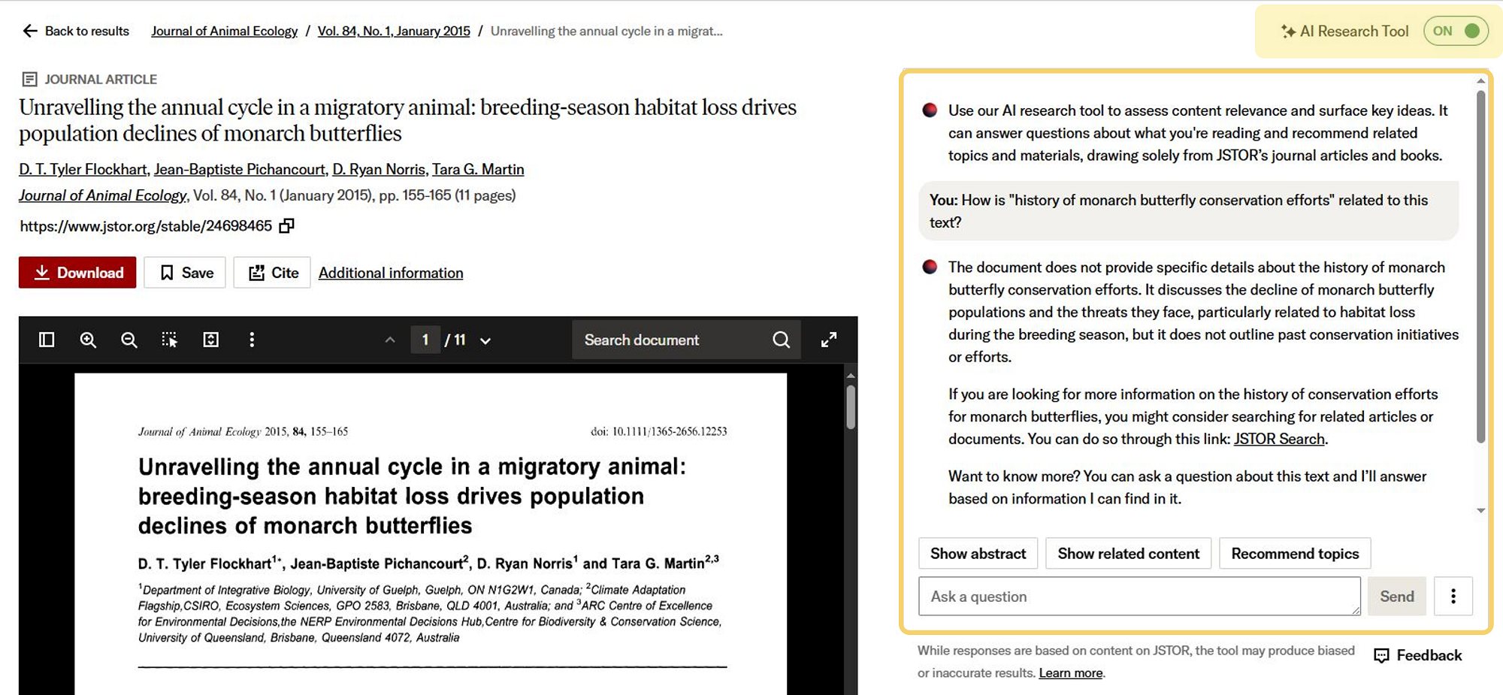This screenshot has width=1503, height=695.
Task: Click Recommend topics button
Action: coord(1295,553)
